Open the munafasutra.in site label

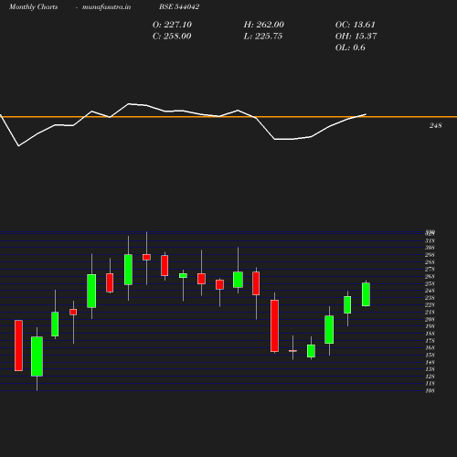pyautogui.click(x=106, y=6)
